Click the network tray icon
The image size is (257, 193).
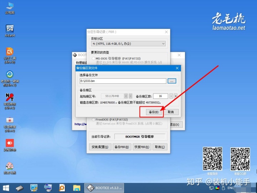point(211,188)
